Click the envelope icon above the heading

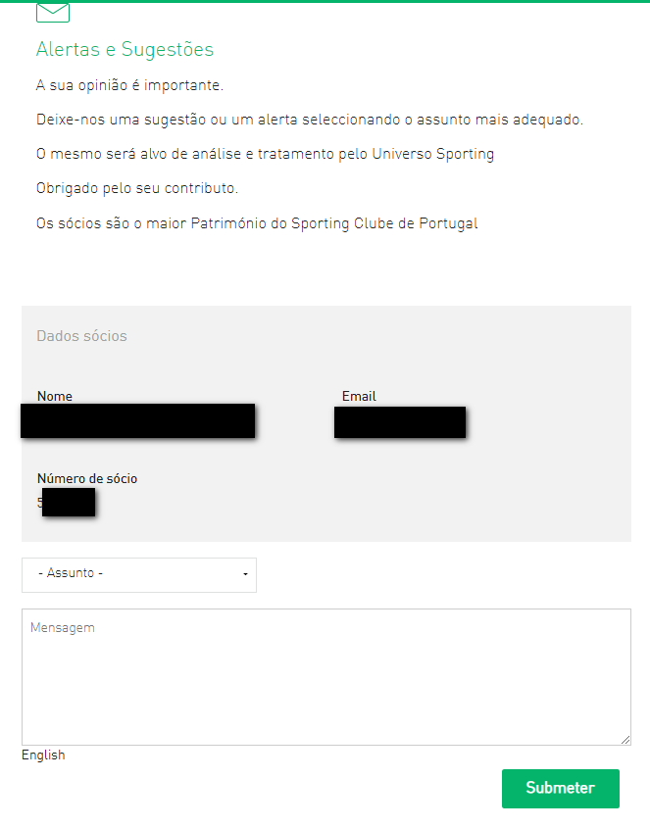click(x=53, y=13)
